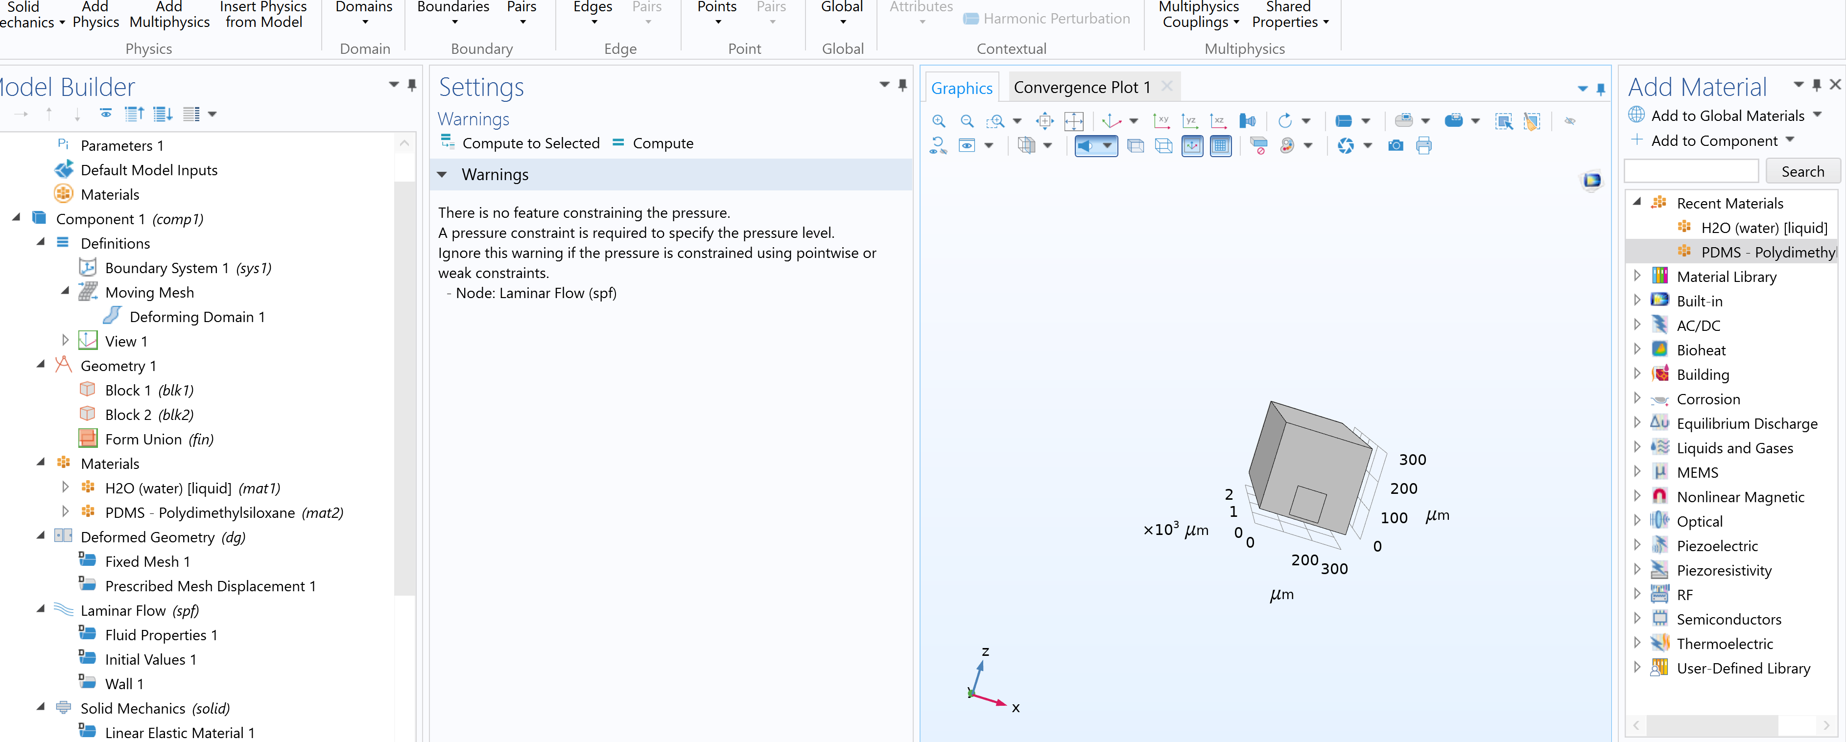Viewport: 1846px width, 742px height.
Task: Click the material search input field
Action: 1690,172
